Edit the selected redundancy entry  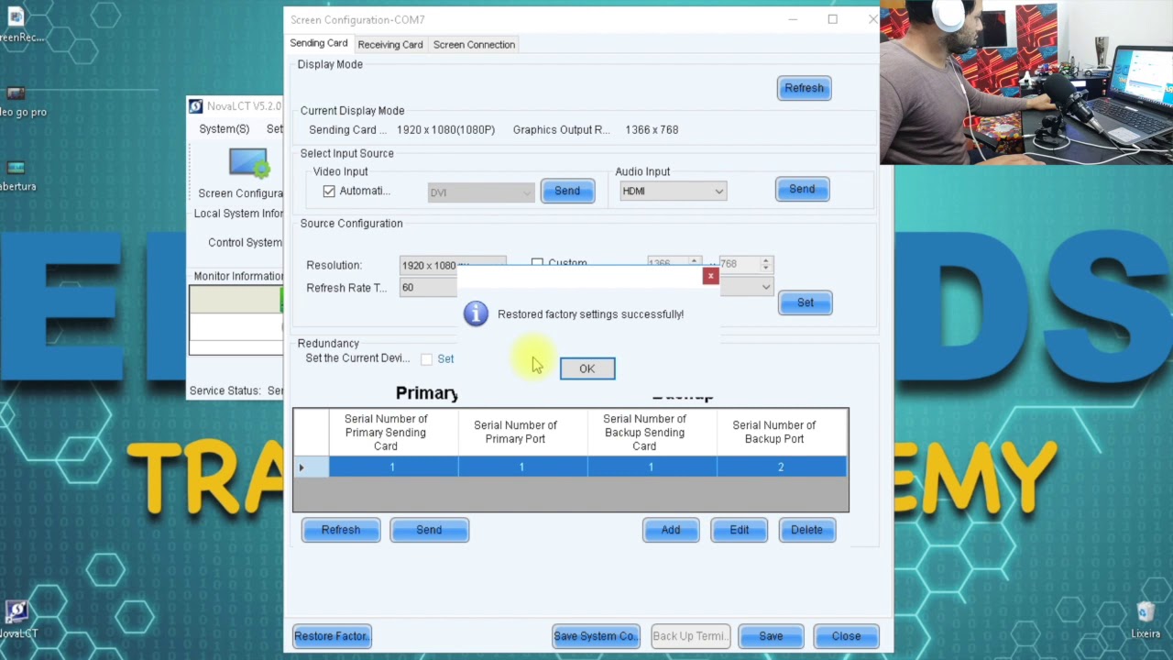pos(739,530)
